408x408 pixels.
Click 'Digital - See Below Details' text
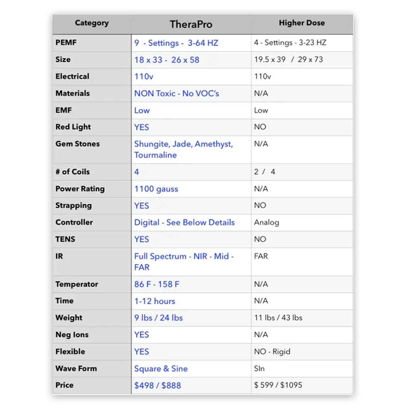coord(184,222)
